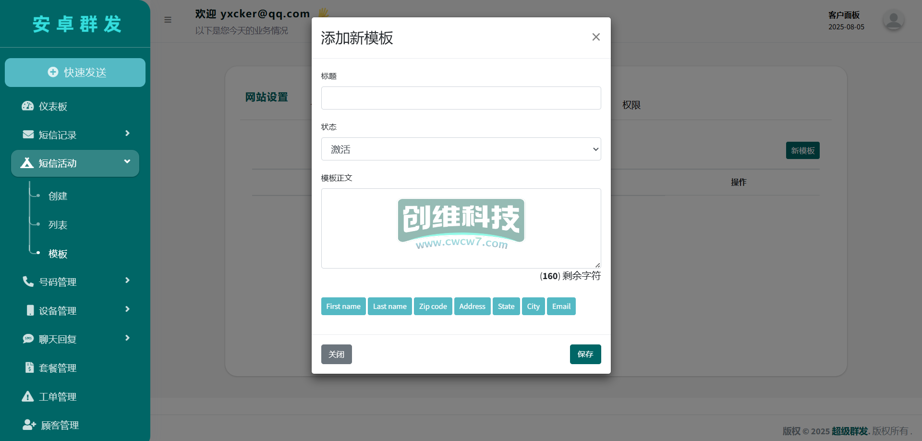Insert the First name tag

(343, 306)
